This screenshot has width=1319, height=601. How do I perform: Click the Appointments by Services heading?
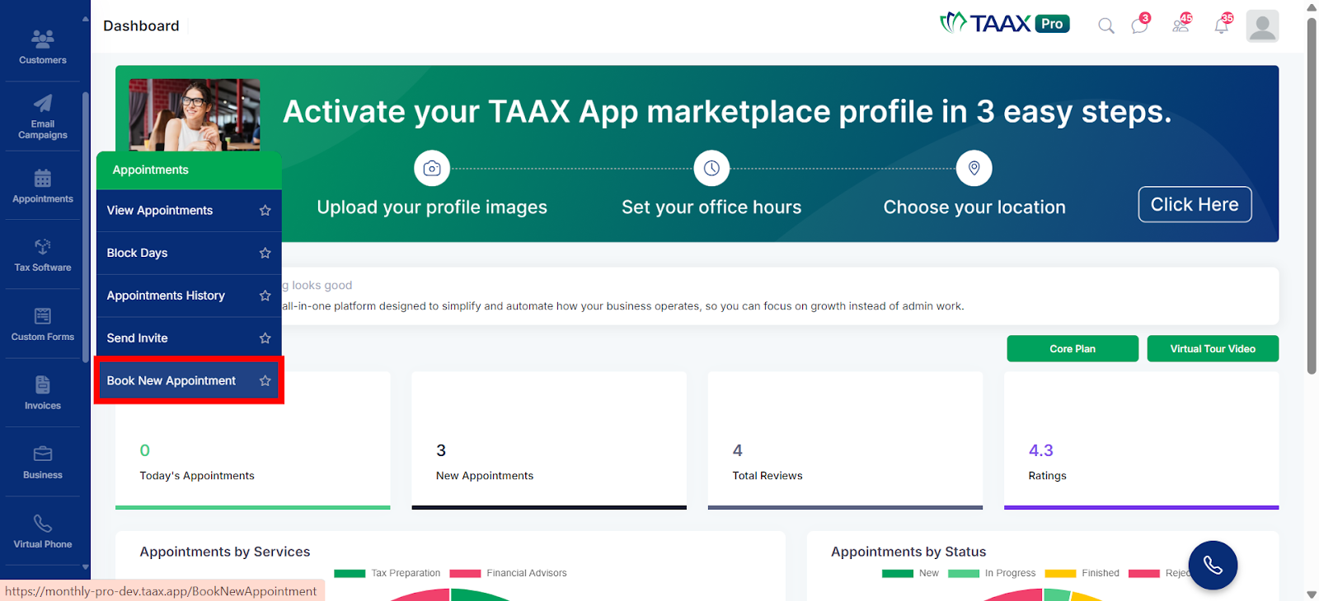(x=225, y=552)
